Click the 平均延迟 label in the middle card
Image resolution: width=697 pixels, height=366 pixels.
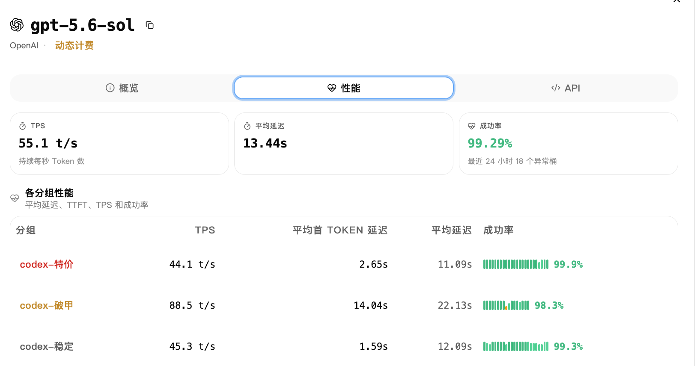point(270,126)
